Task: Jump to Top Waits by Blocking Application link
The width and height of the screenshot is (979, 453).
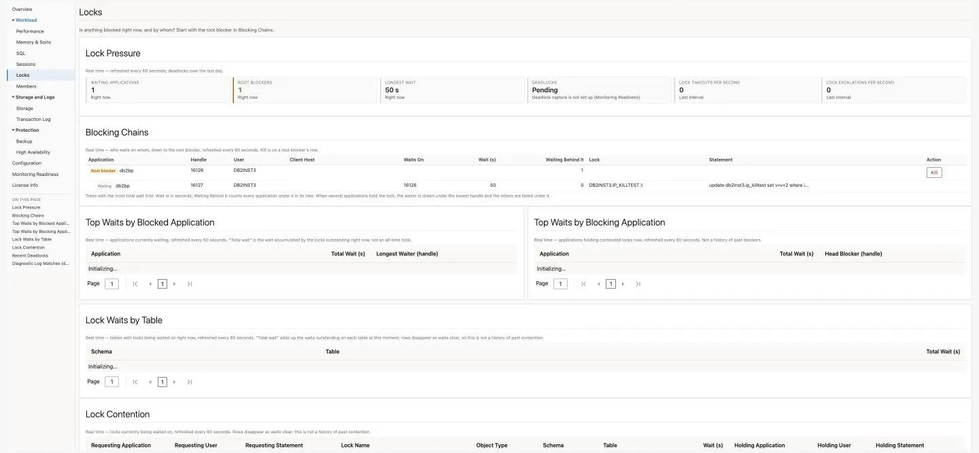Action: tap(41, 231)
